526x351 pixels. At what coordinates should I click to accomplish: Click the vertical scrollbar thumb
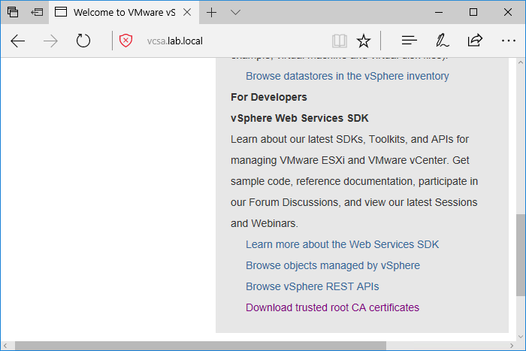tap(521, 255)
